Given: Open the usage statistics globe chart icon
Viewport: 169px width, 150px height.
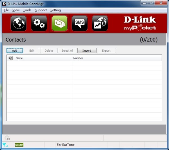Looking at the screenshot, I should tap(100, 23).
